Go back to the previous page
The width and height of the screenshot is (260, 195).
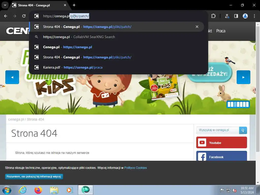[x=6, y=16]
